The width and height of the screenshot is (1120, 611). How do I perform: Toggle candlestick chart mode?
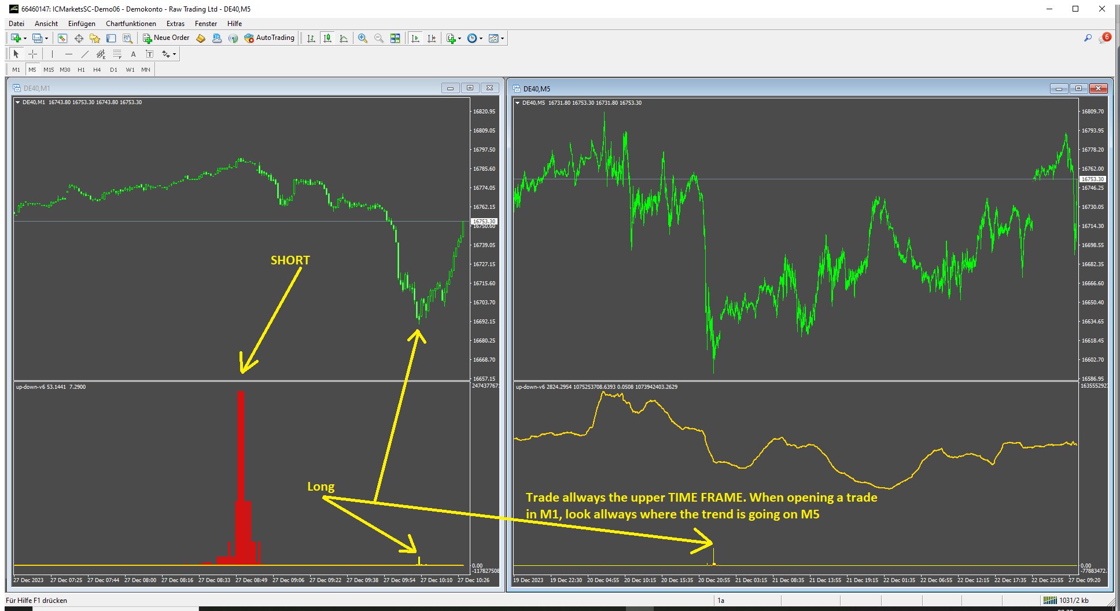327,38
